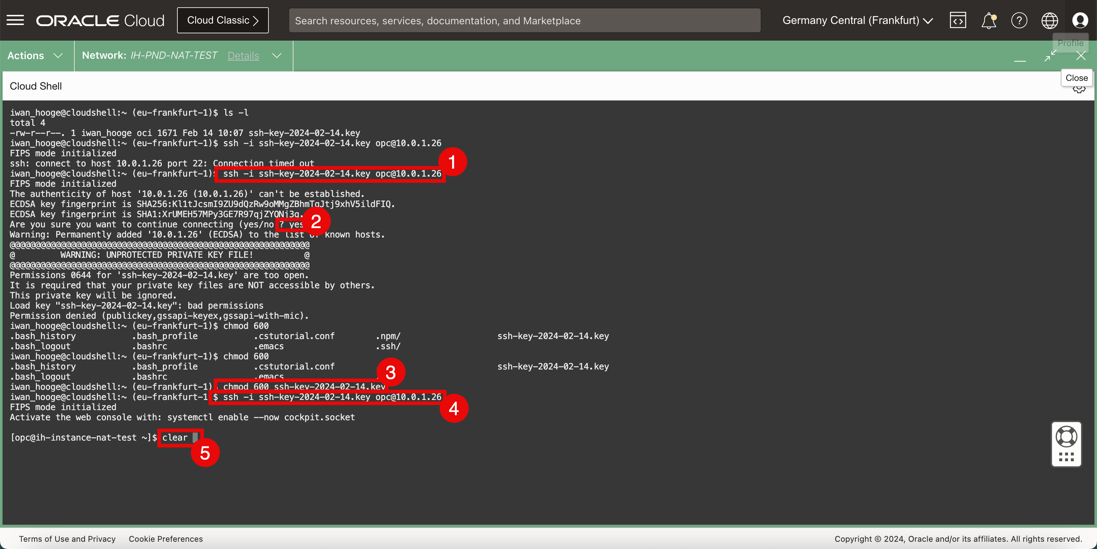
Task: Restore Cloud Shell panel size with arrows icon
Action: tap(1050, 56)
